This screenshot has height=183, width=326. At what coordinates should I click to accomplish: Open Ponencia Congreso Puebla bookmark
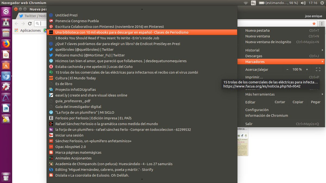pos(142,21)
